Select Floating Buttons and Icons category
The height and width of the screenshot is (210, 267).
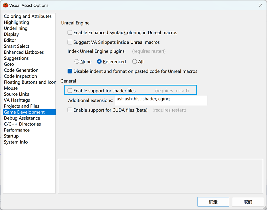click(x=30, y=82)
